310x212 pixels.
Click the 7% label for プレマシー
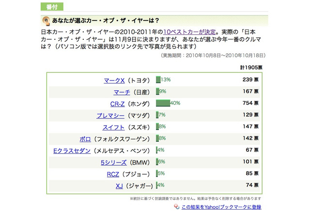(x=162, y=115)
